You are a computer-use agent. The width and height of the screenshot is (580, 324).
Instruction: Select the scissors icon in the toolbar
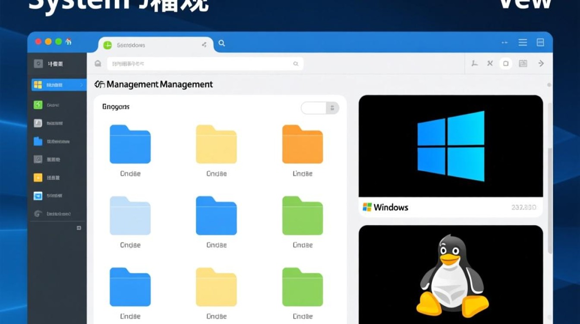coord(490,63)
